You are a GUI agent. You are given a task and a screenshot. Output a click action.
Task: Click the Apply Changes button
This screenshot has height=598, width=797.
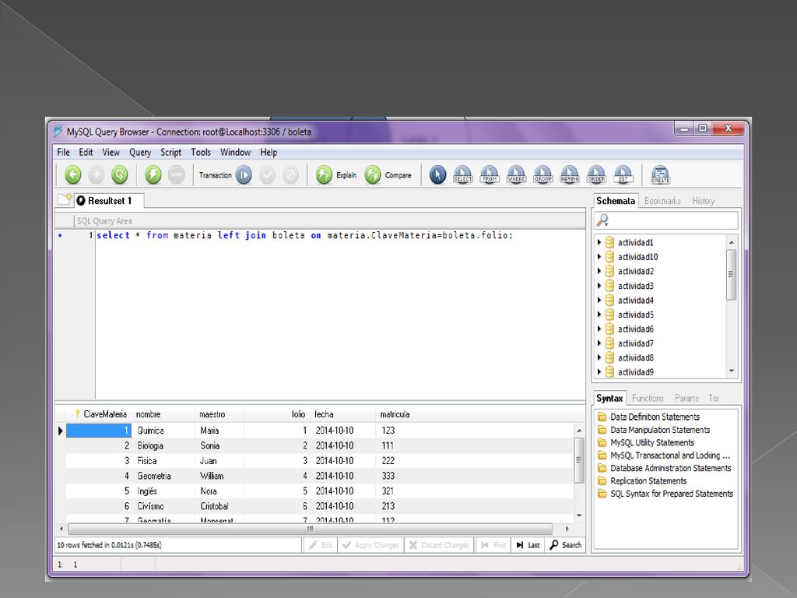point(370,545)
